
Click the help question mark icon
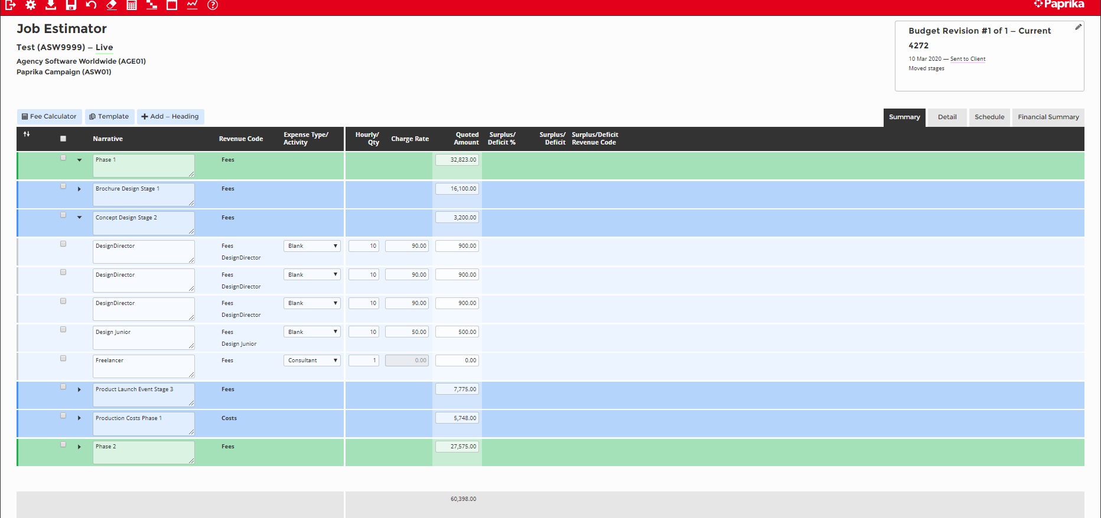pos(213,5)
